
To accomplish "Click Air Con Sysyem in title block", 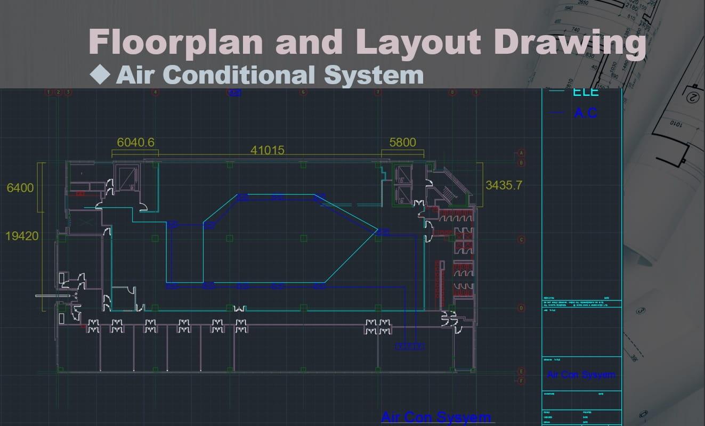I will pos(581,374).
